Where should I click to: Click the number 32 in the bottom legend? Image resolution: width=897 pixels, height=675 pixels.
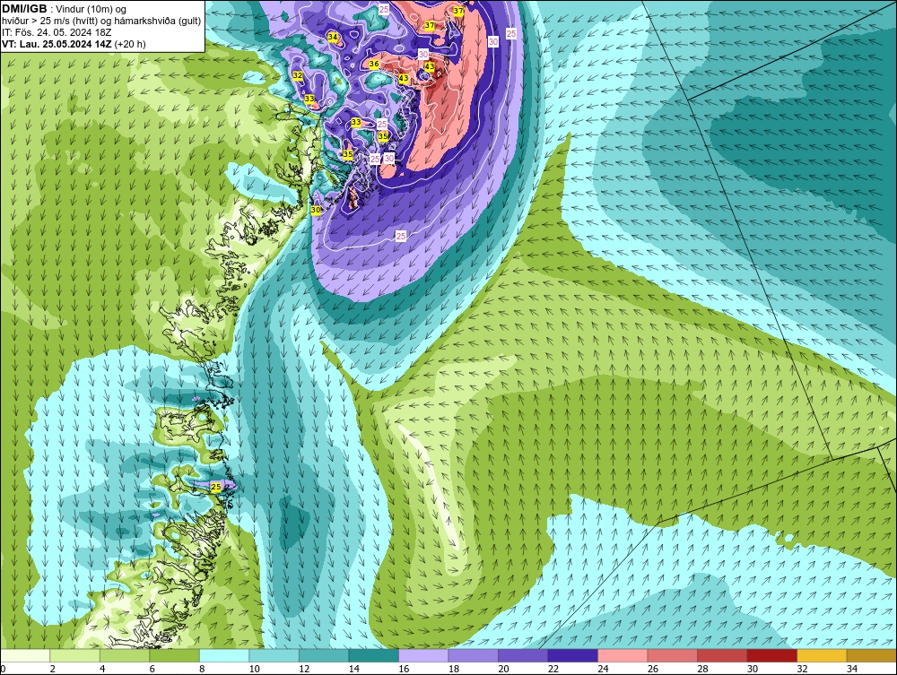802,669
